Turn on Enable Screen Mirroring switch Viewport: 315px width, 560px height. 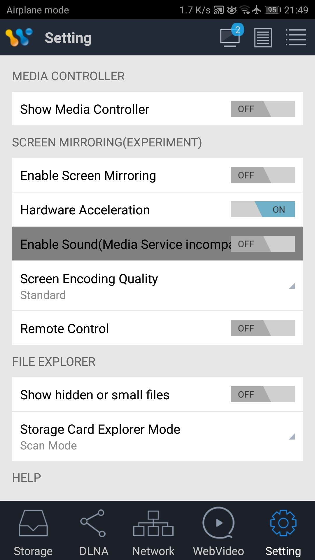coord(262,175)
